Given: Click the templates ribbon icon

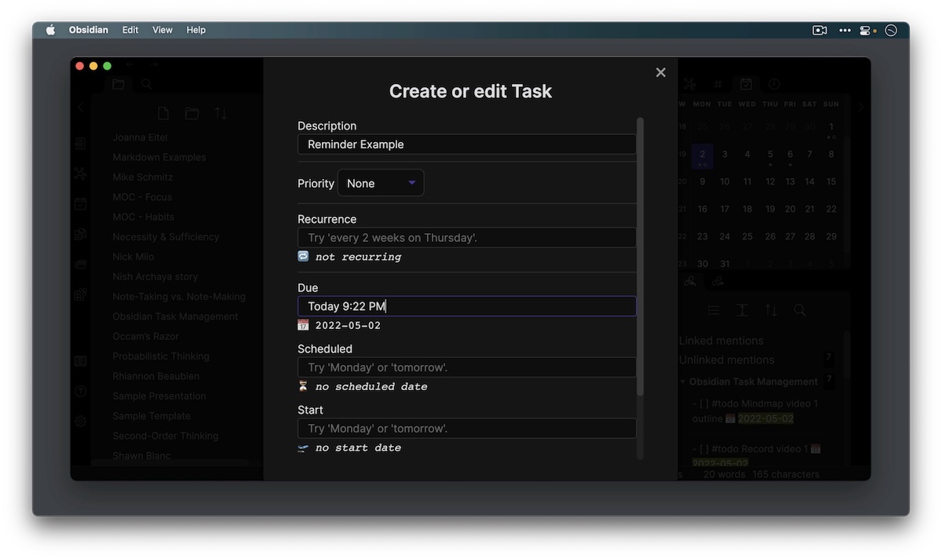Looking at the screenshot, I should click(80, 234).
